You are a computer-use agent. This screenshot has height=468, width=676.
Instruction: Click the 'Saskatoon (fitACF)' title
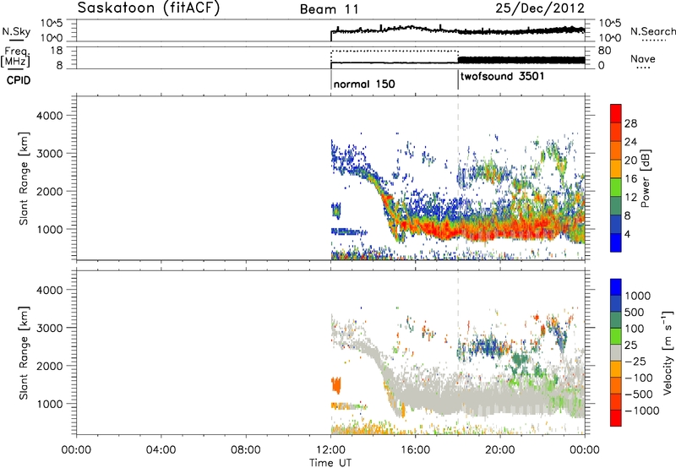tap(148, 8)
